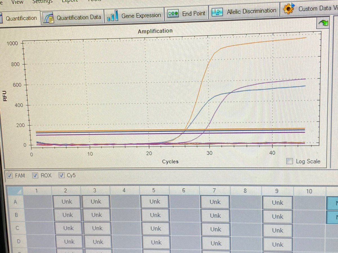Select the Unk well D5
Viewport: 338px width, 253px height.
(x=156, y=242)
